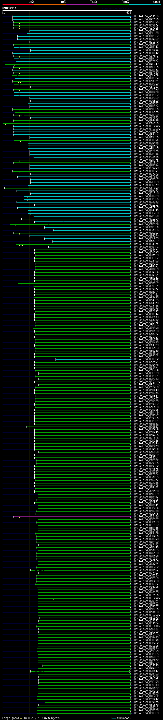Click the cyan ~100% identity legend segment
Screen dimensions: 163x720
pos(145,5)
